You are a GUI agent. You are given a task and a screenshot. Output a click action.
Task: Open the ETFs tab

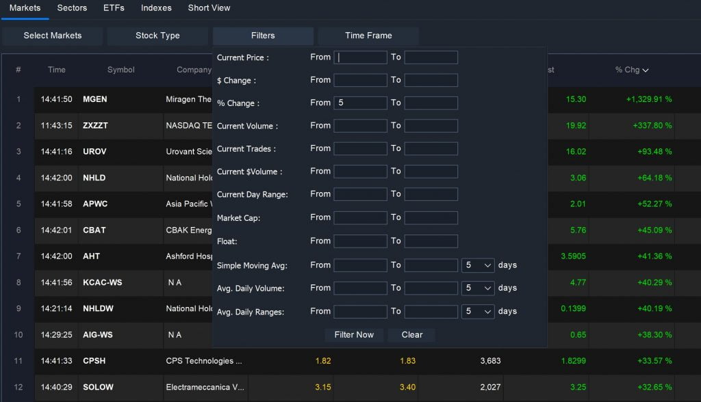114,8
